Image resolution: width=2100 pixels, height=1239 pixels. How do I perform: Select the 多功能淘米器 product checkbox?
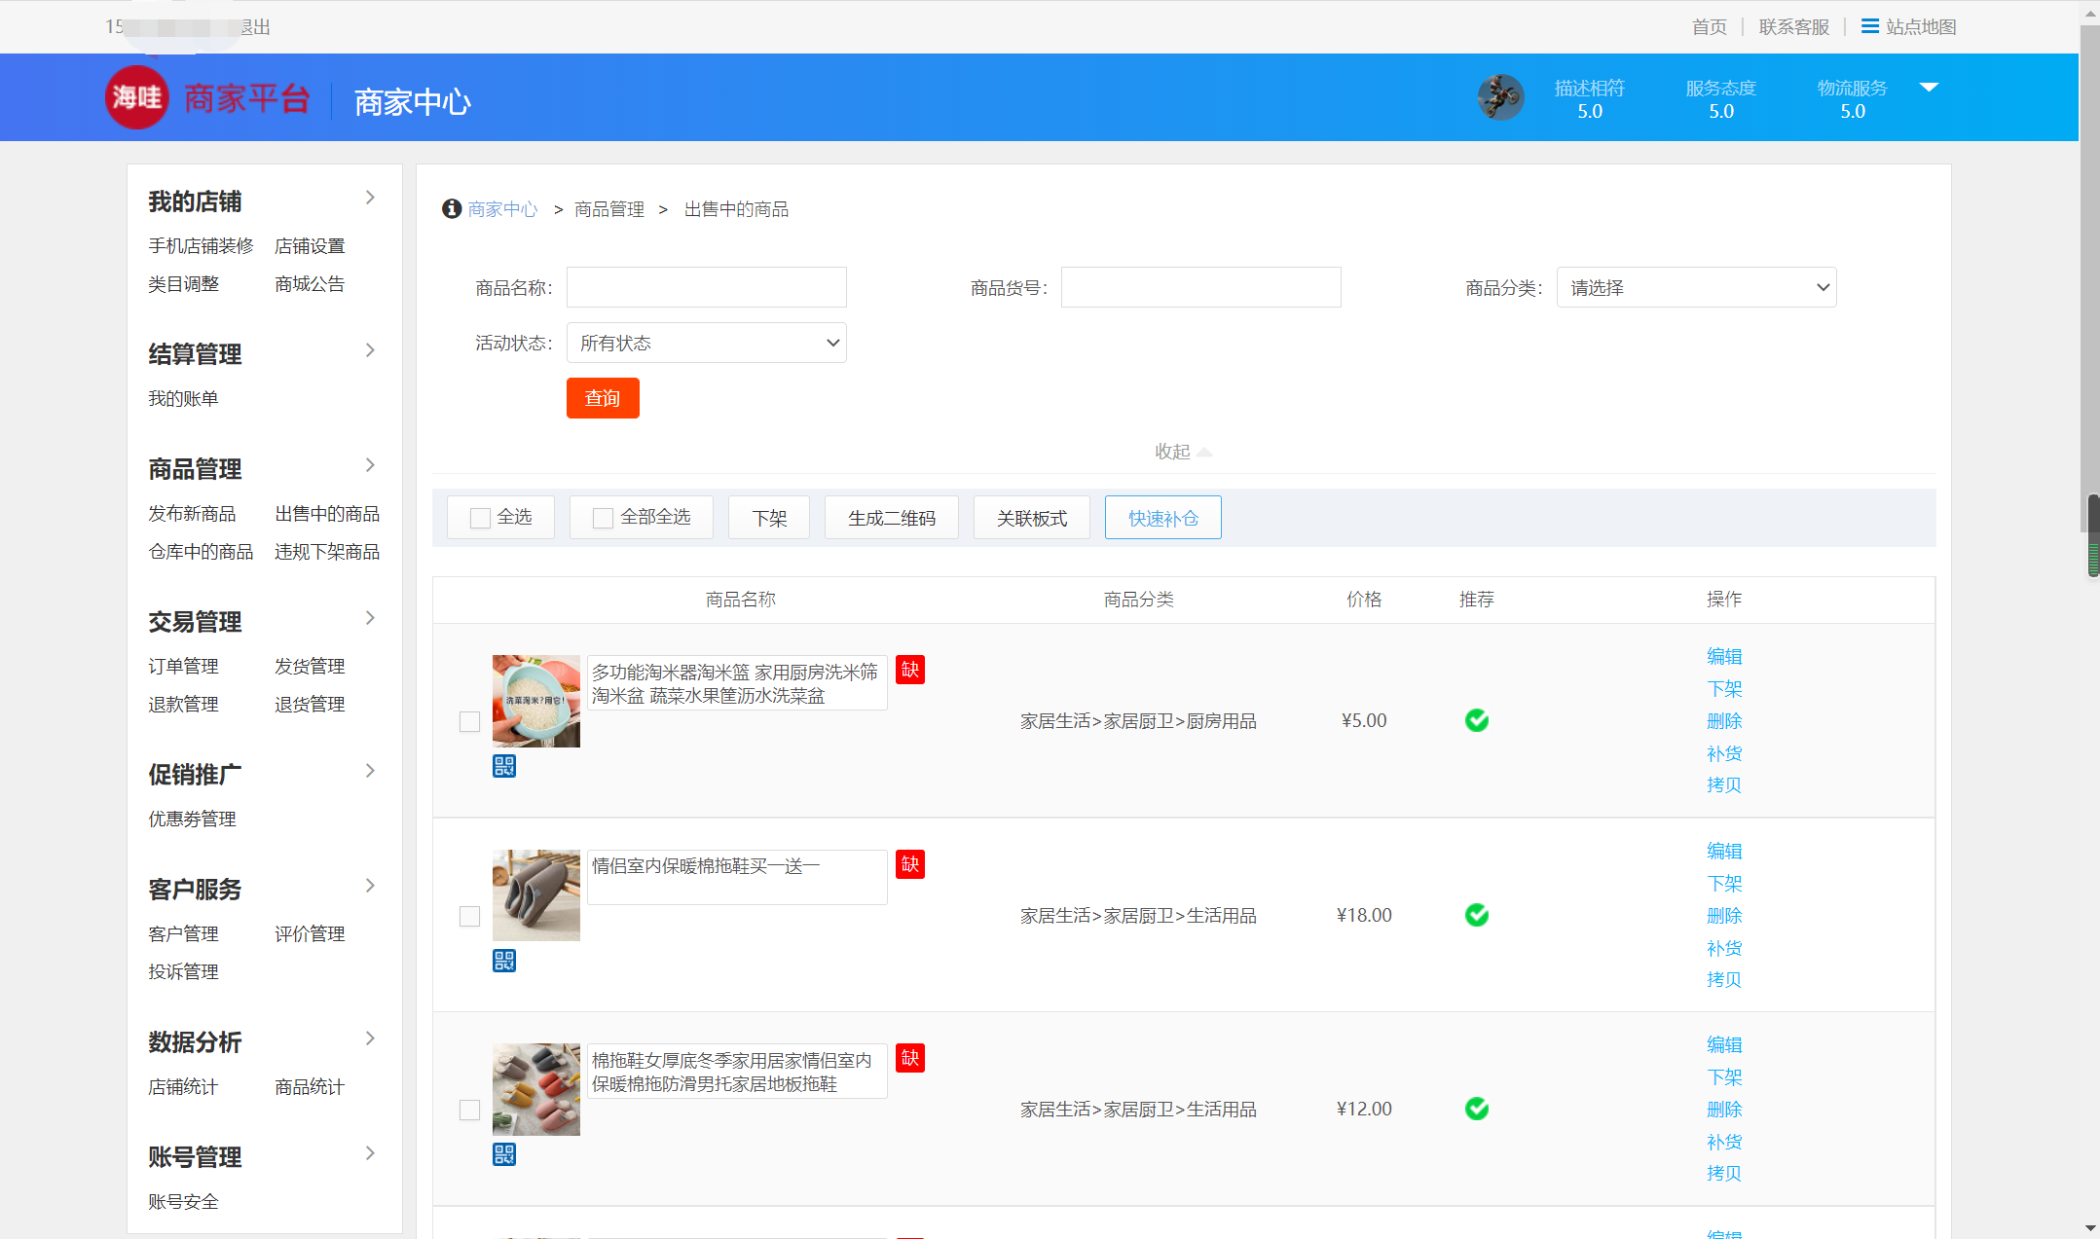[469, 721]
